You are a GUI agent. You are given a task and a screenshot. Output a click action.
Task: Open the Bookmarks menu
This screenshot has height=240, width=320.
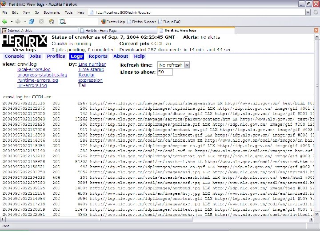pos(52,12)
